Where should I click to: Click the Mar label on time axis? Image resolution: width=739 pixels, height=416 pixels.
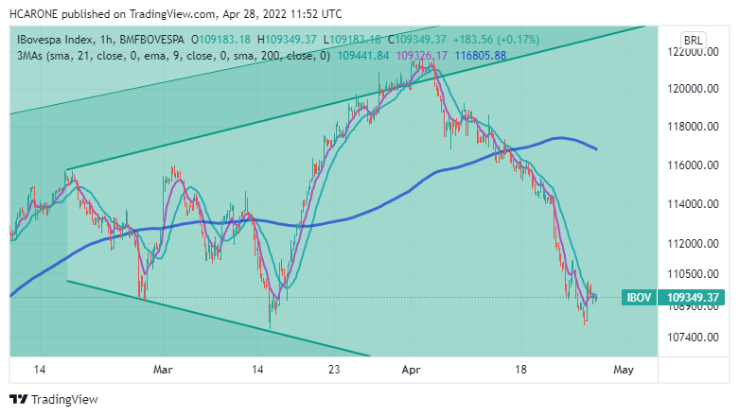point(164,370)
